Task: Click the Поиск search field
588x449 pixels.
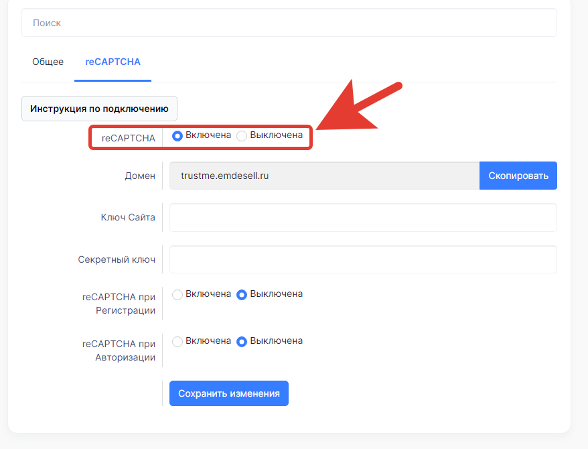Action: click(x=289, y=23)
